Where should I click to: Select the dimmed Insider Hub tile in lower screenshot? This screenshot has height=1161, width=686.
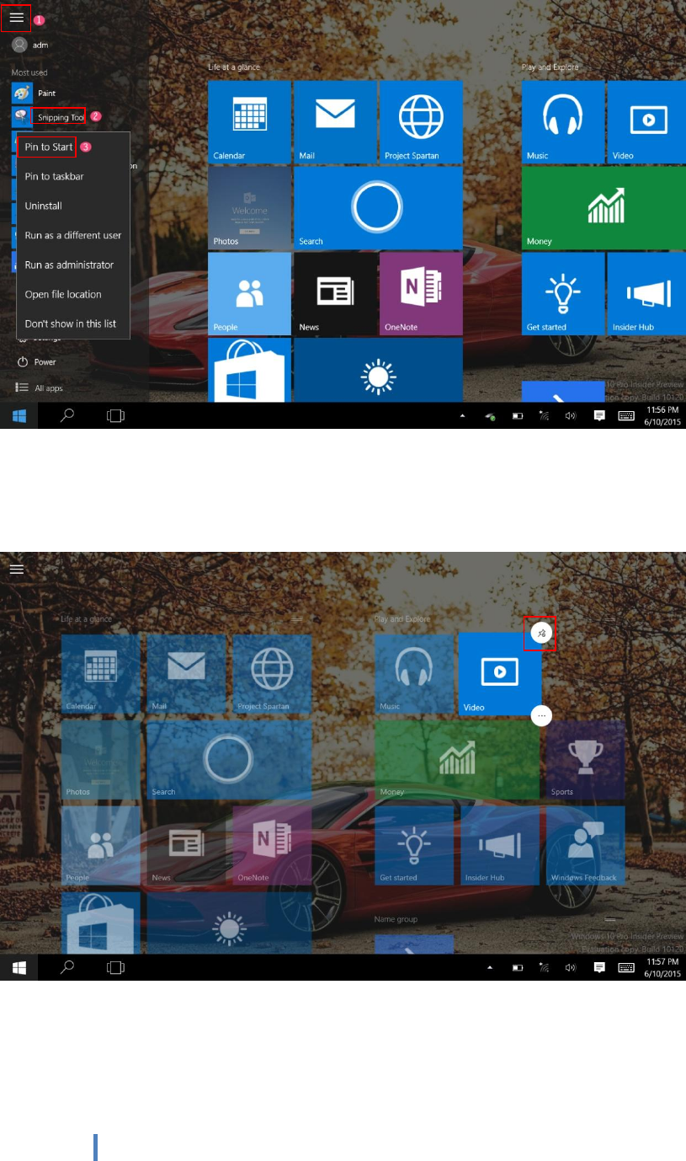click(500, 845)
